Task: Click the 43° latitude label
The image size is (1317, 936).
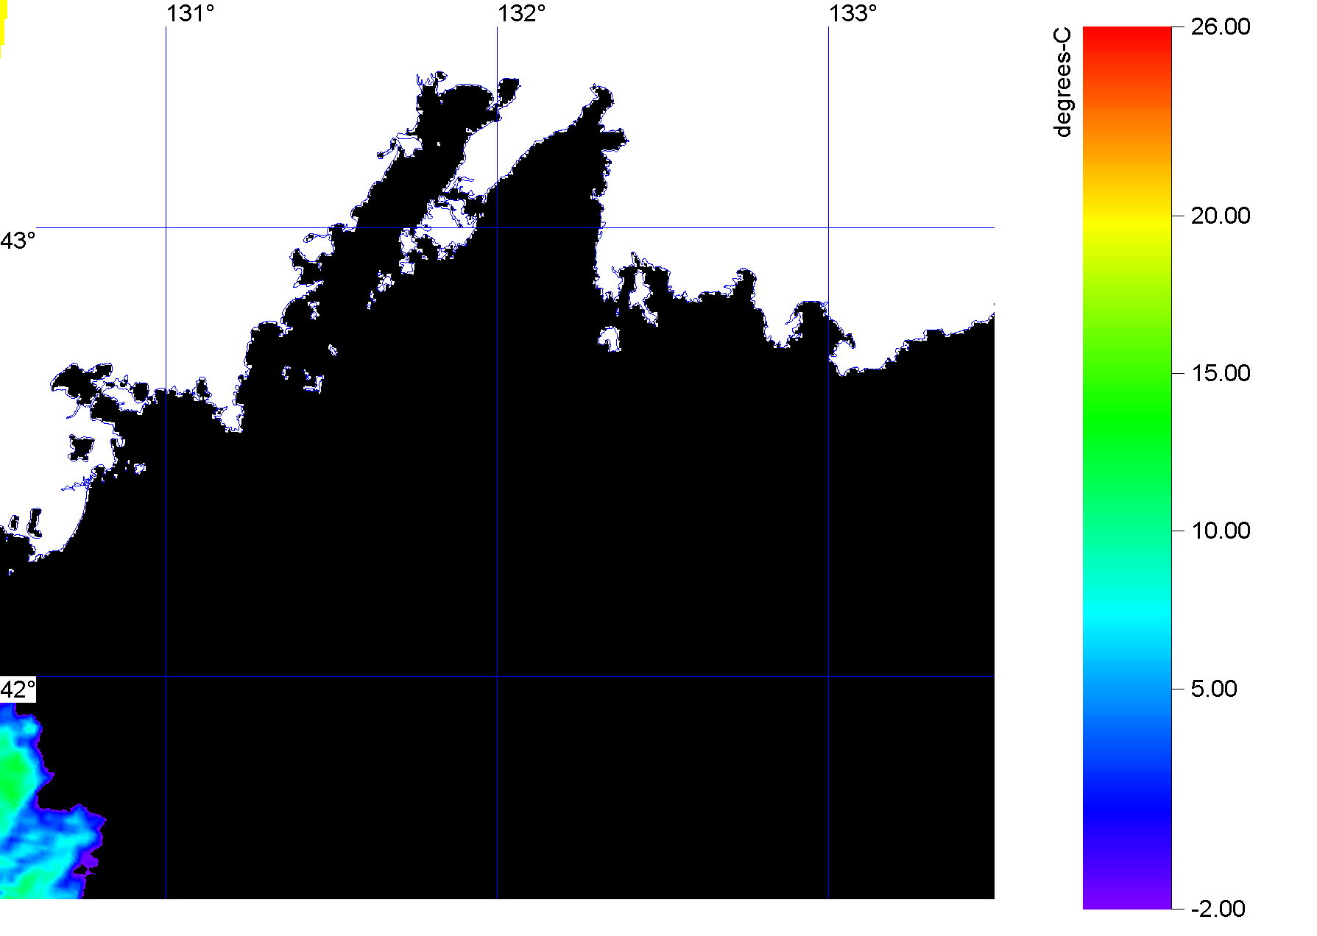Action: pyautogui.click(x=18, y=241)
